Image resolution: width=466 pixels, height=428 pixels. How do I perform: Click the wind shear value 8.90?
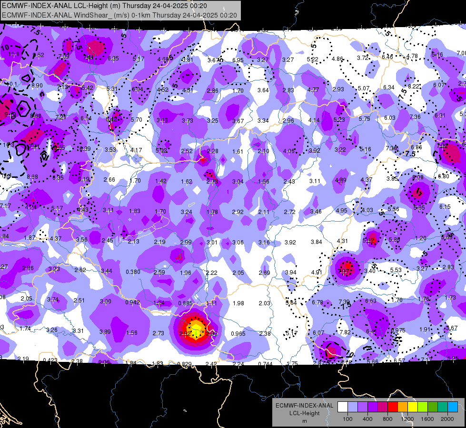pyautogui.click(x=37, y=86)
